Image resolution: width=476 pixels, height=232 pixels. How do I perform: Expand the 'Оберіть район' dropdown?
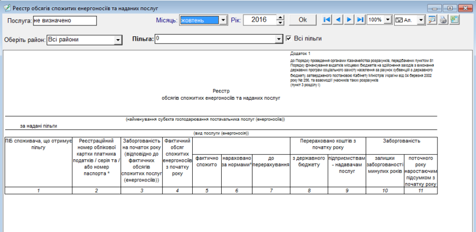[x=118, y=40]
